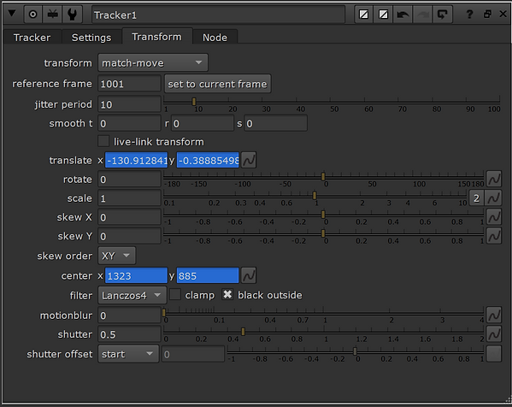Viewport: 512px width, 407px height.
Task: Open animation menu for translate
Action: (249, 160)
